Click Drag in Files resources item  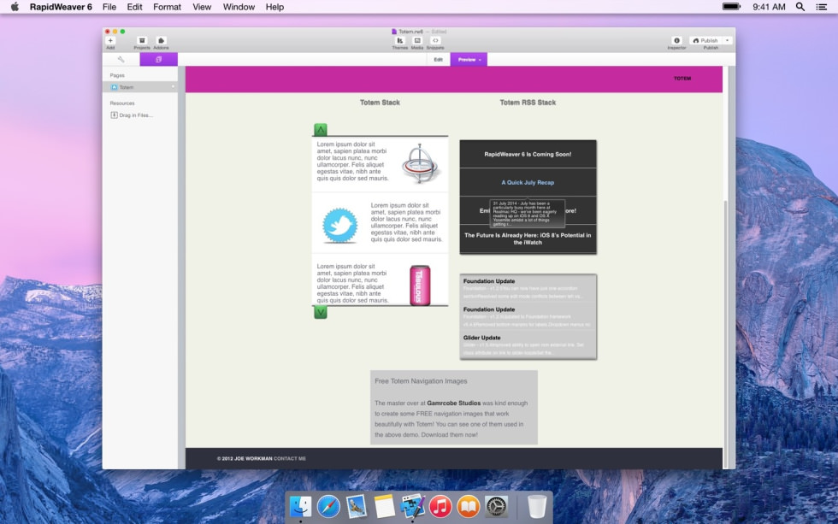click(x=132, y=115)
